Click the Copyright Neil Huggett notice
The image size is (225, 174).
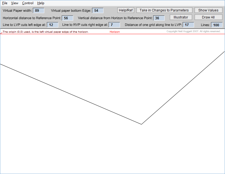tap(194, 31)
